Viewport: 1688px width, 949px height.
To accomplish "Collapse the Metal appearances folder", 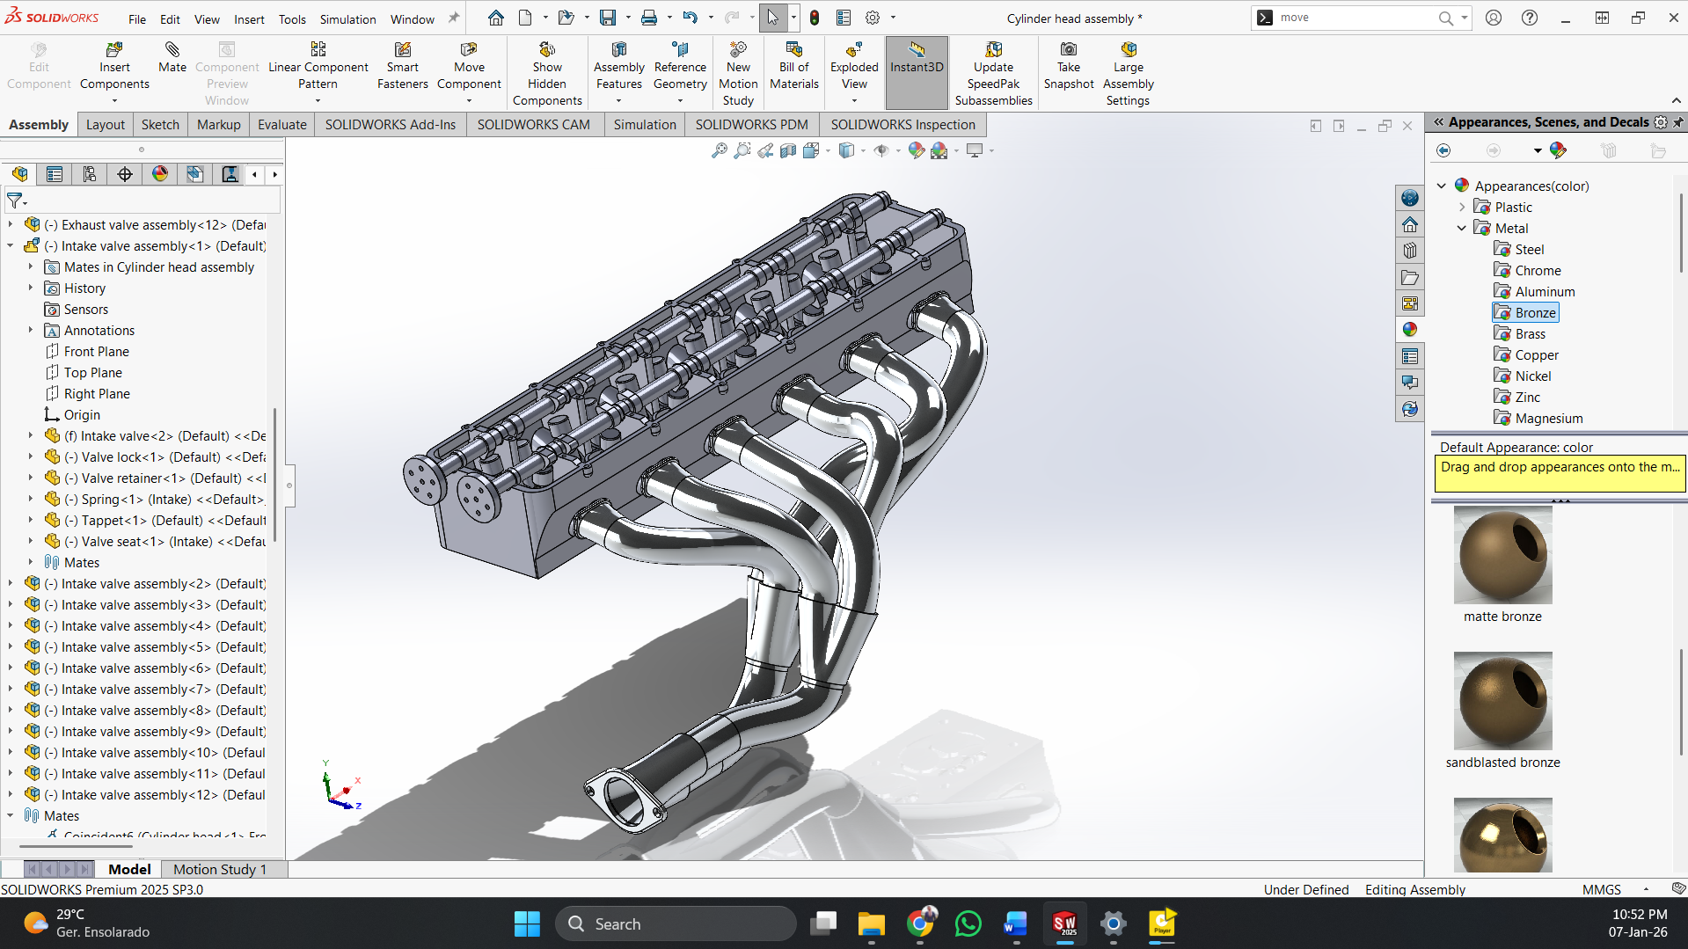I will point(1462,229).
